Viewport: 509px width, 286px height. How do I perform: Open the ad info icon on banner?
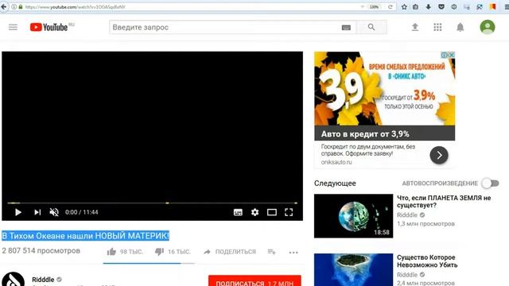444,55
